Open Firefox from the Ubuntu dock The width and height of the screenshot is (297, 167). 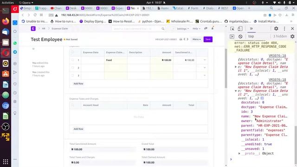tap(6, 21)
